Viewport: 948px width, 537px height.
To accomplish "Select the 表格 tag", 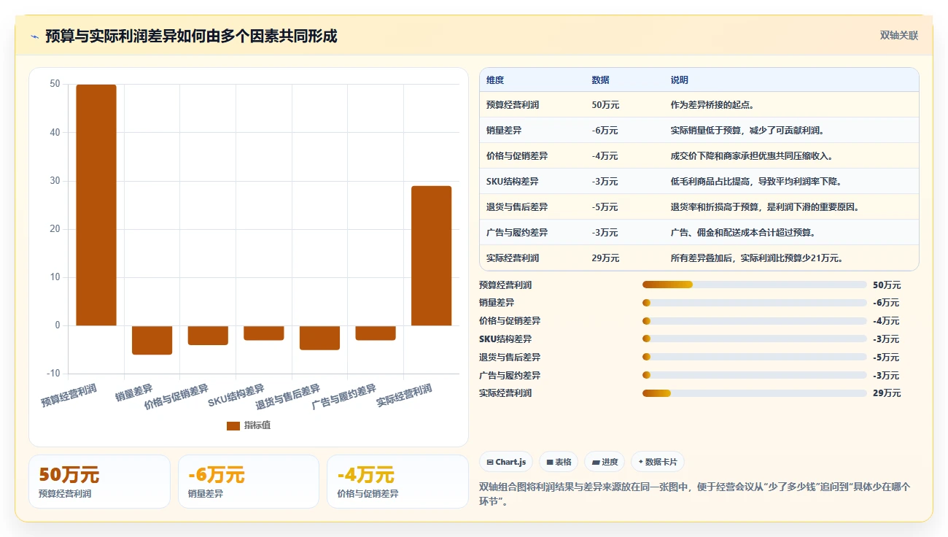I will point(559,462).
